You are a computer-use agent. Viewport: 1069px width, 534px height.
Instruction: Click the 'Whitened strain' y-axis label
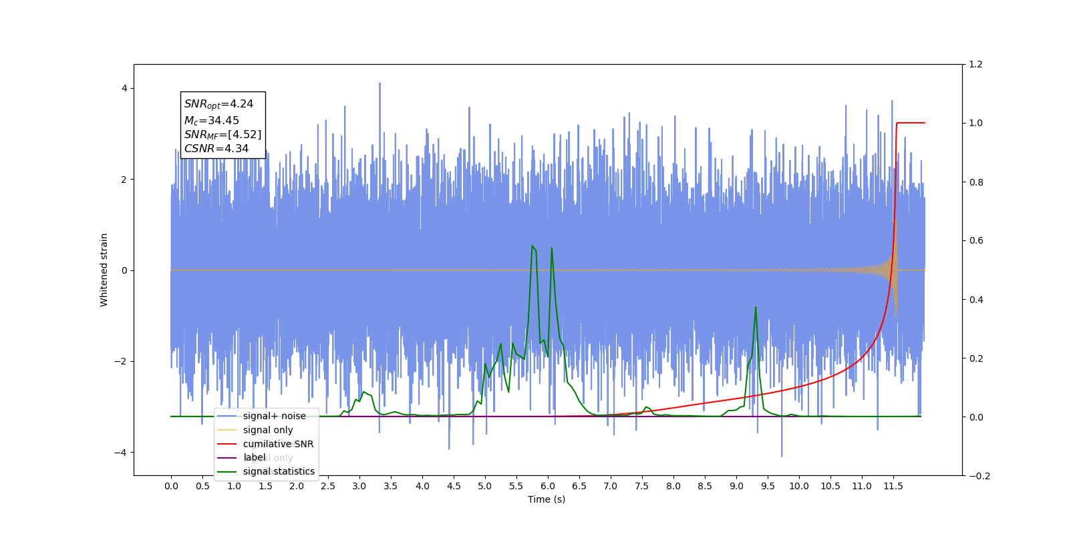click(104, 270)
